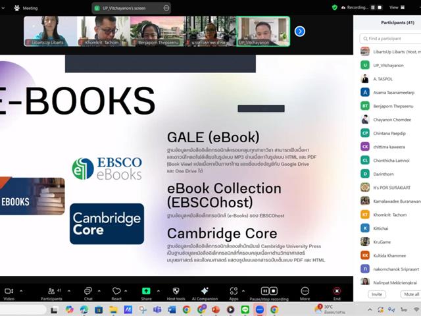Stop recording from top bar
Viewport: 421px width, 316px height.
point(380,7)
